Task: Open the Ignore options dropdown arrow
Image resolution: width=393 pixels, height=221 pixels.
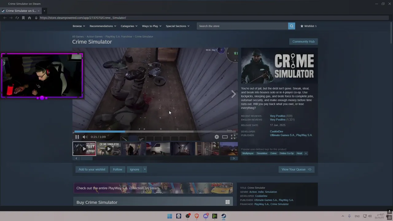Action: (x=145, y=169)
